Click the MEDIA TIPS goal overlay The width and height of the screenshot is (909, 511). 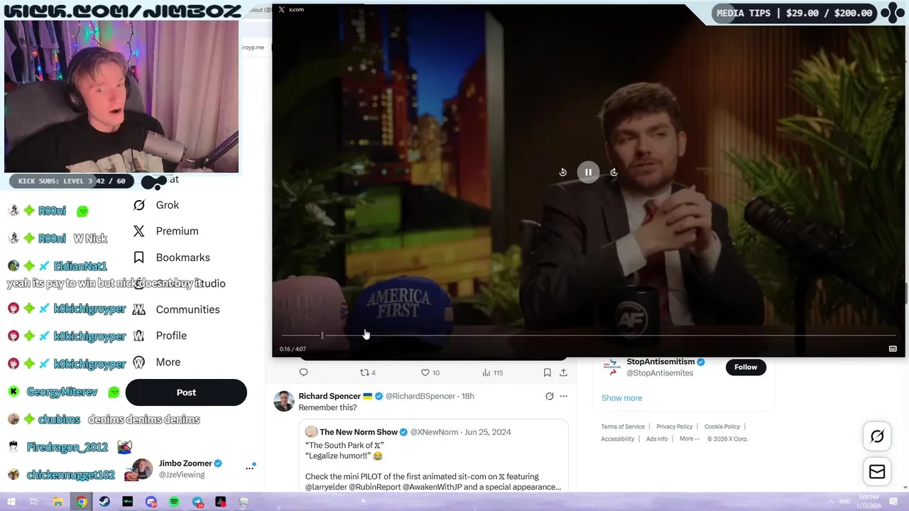pyautogui.click(x=795, y=13)
